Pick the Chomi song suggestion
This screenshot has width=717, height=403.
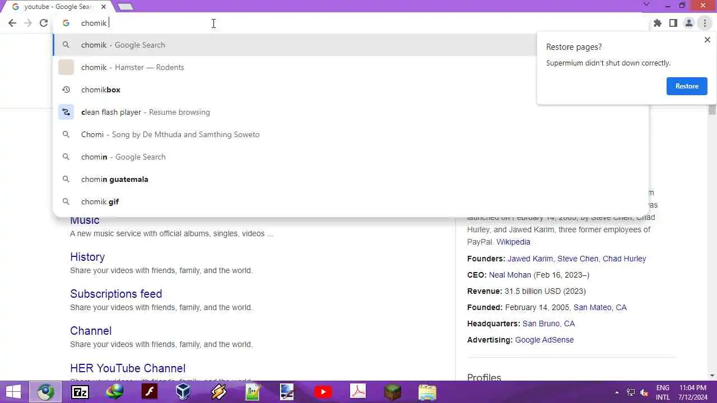[x=351, y=134]
